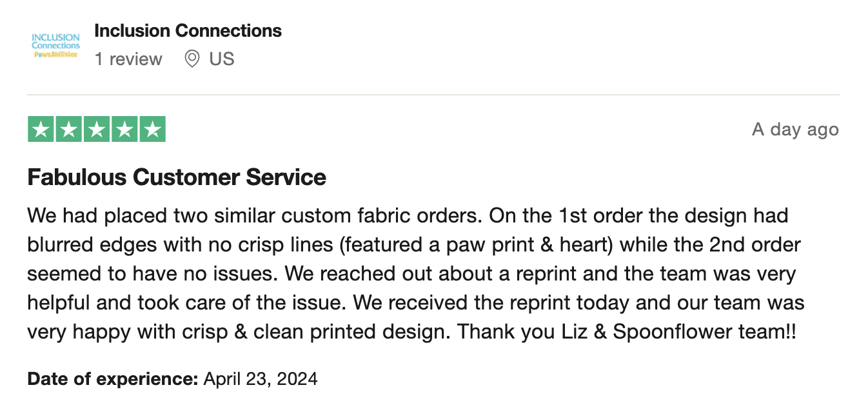
Task: Click the third green rating star
Action: pos(96,129)
